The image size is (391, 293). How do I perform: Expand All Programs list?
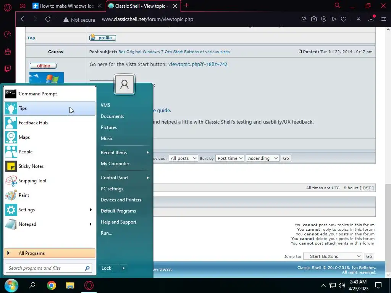[x=50, y=253]
